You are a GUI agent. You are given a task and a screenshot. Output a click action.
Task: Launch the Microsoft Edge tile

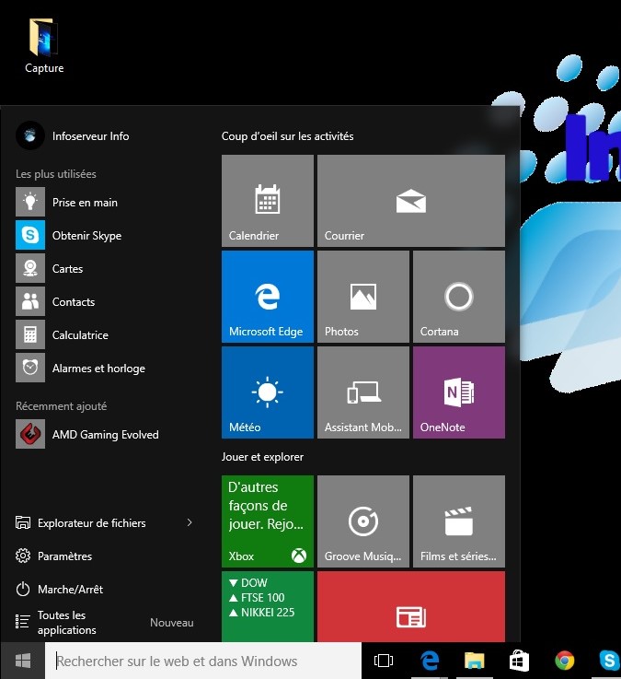point(267,297)
